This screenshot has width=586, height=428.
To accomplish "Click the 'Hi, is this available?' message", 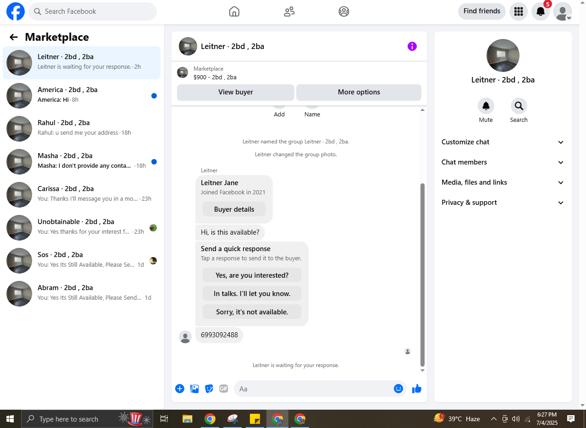I will point(230,232).
